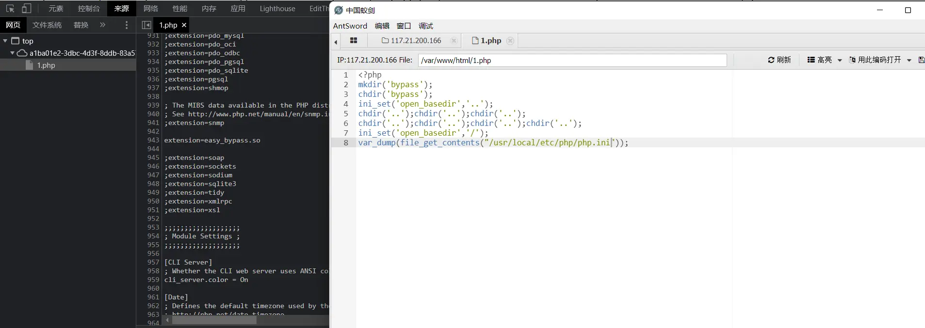Screen dimensions: 925x328
Task: Activate the inspect element picker icon
Action: [10, 9]
